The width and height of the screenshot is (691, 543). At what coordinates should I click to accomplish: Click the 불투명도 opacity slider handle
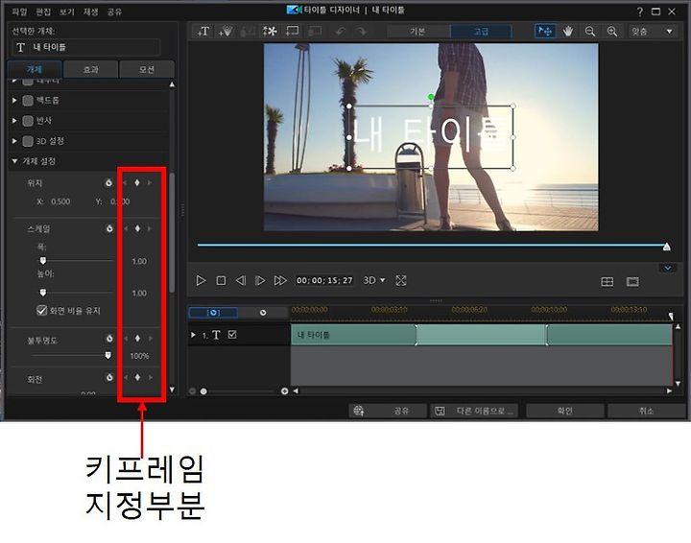(107, 355)
